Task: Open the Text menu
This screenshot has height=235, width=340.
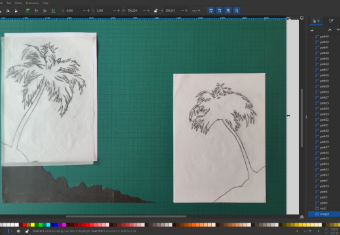Action: pos(9,3)
